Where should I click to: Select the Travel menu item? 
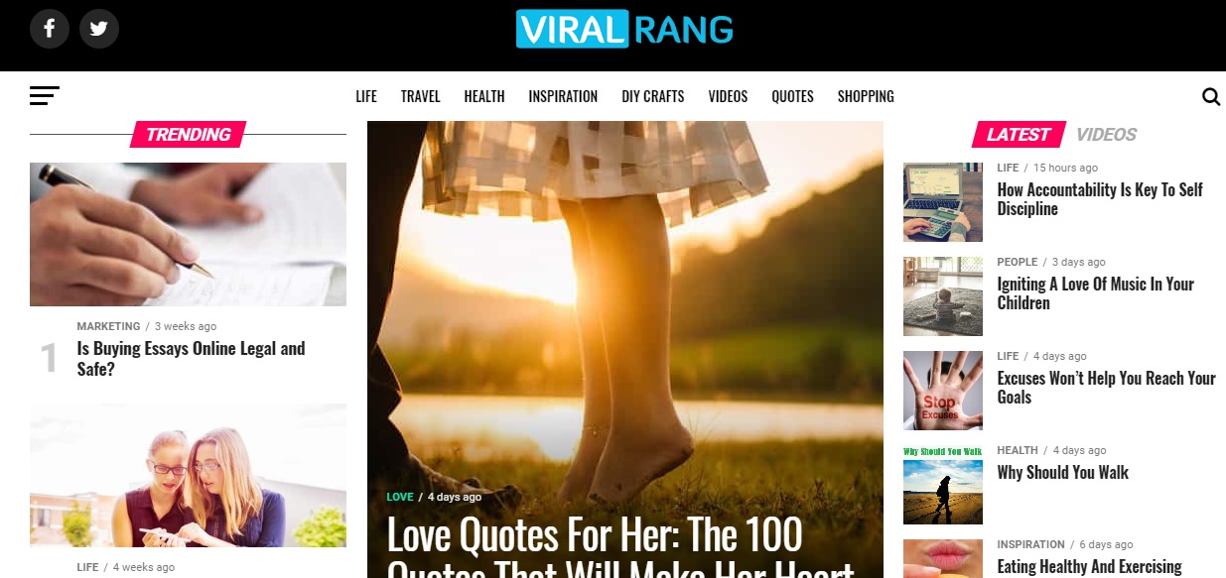tap(421, 96)
